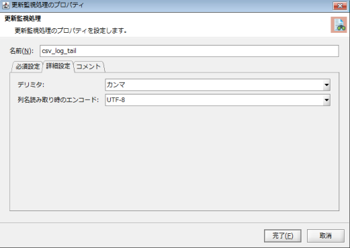Click the デリミタ label text

31,85
